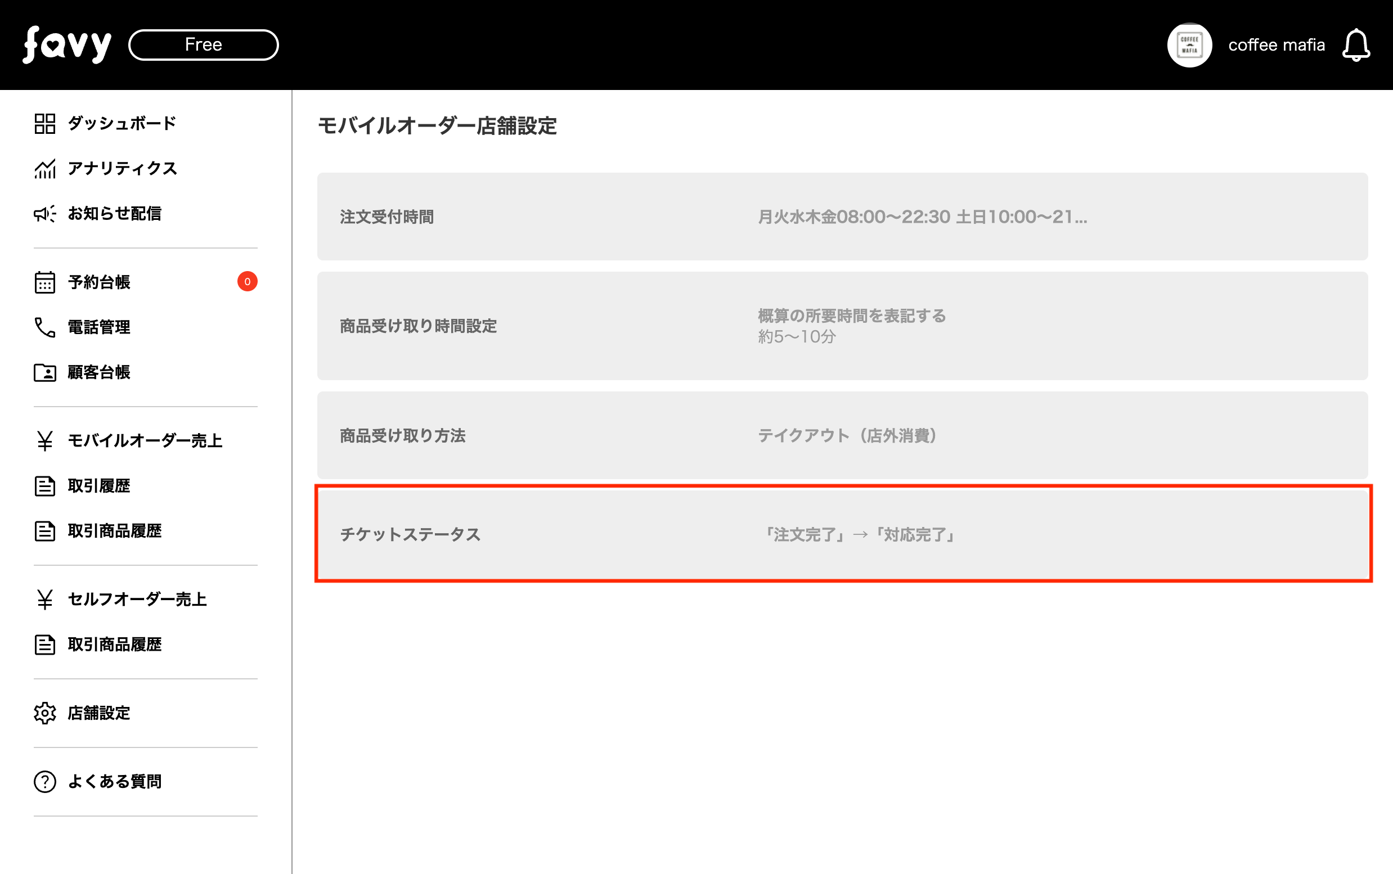Click the favy logo
The width and height of the screenshot is (1393, 874).
pyautogui.click(x=67, y=45)
